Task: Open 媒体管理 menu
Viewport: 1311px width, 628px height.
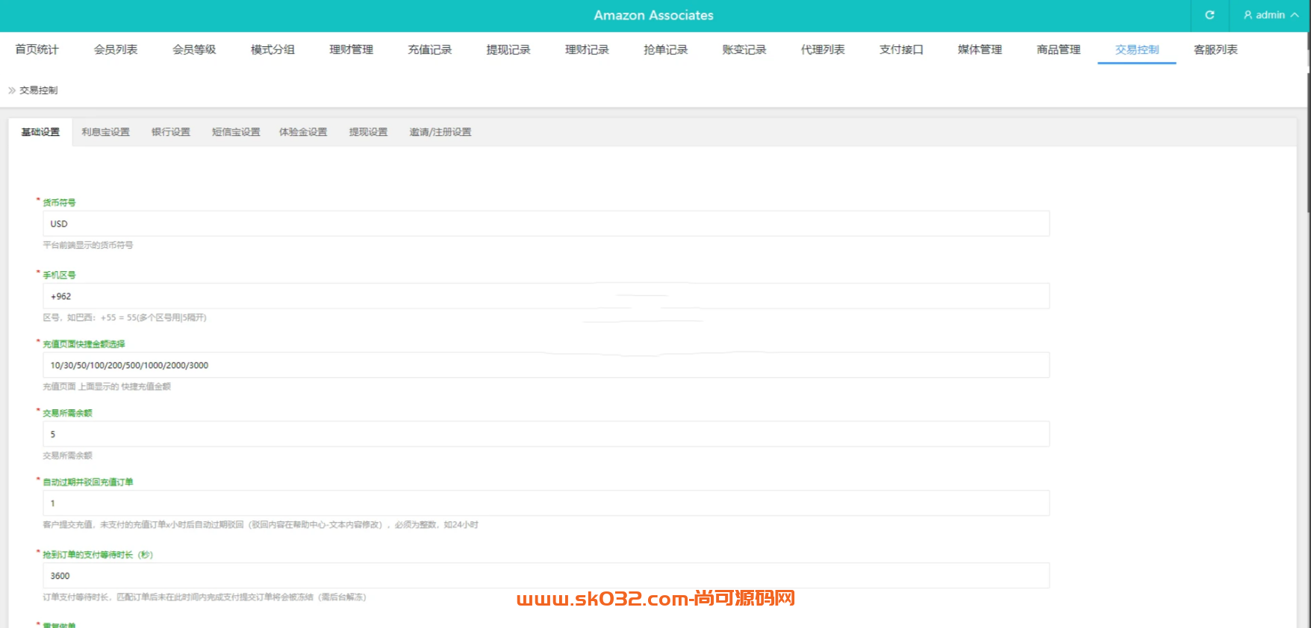Action: pos(980,49)
